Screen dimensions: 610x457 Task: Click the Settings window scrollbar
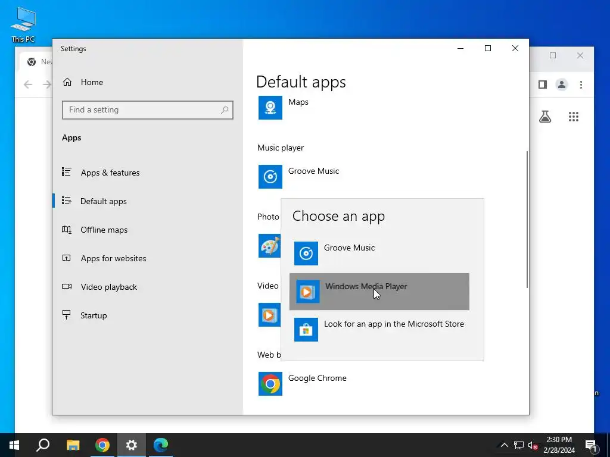click(527, 220)
